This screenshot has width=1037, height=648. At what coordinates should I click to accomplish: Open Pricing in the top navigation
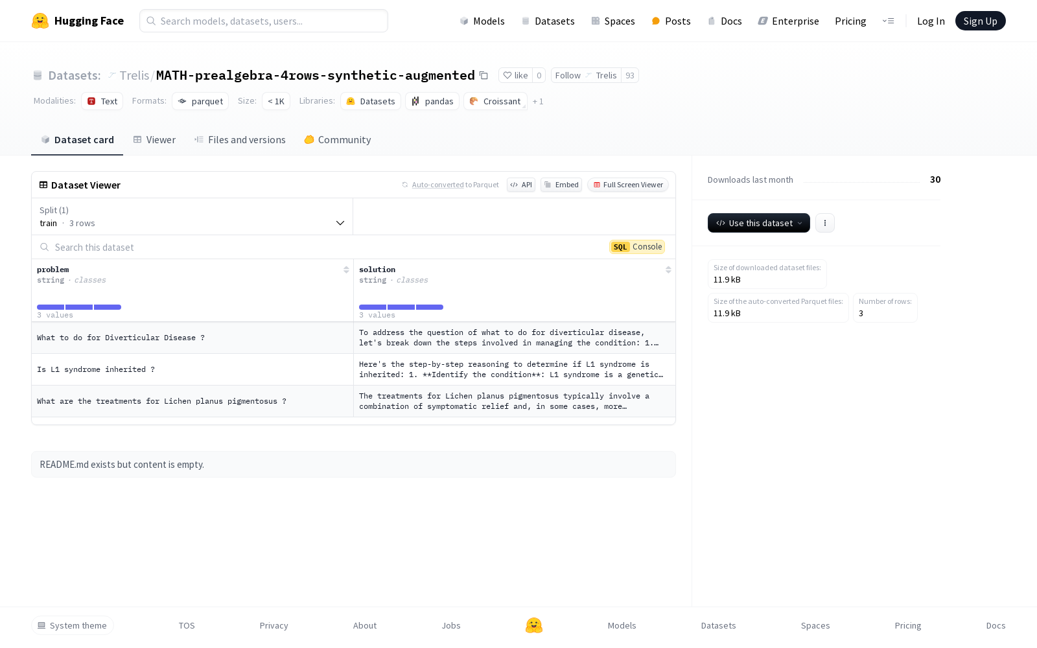point(850,21)
